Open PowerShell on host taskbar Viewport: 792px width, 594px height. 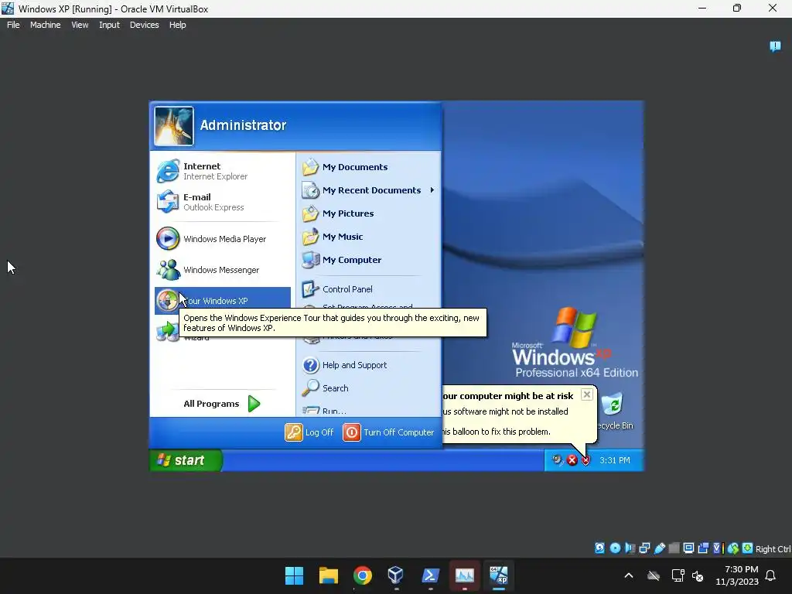(x=430, y=575)
